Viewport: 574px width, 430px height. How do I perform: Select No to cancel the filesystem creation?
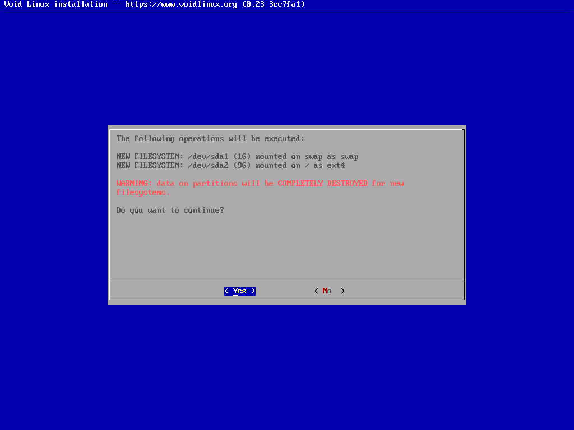[x=327, y=291]
